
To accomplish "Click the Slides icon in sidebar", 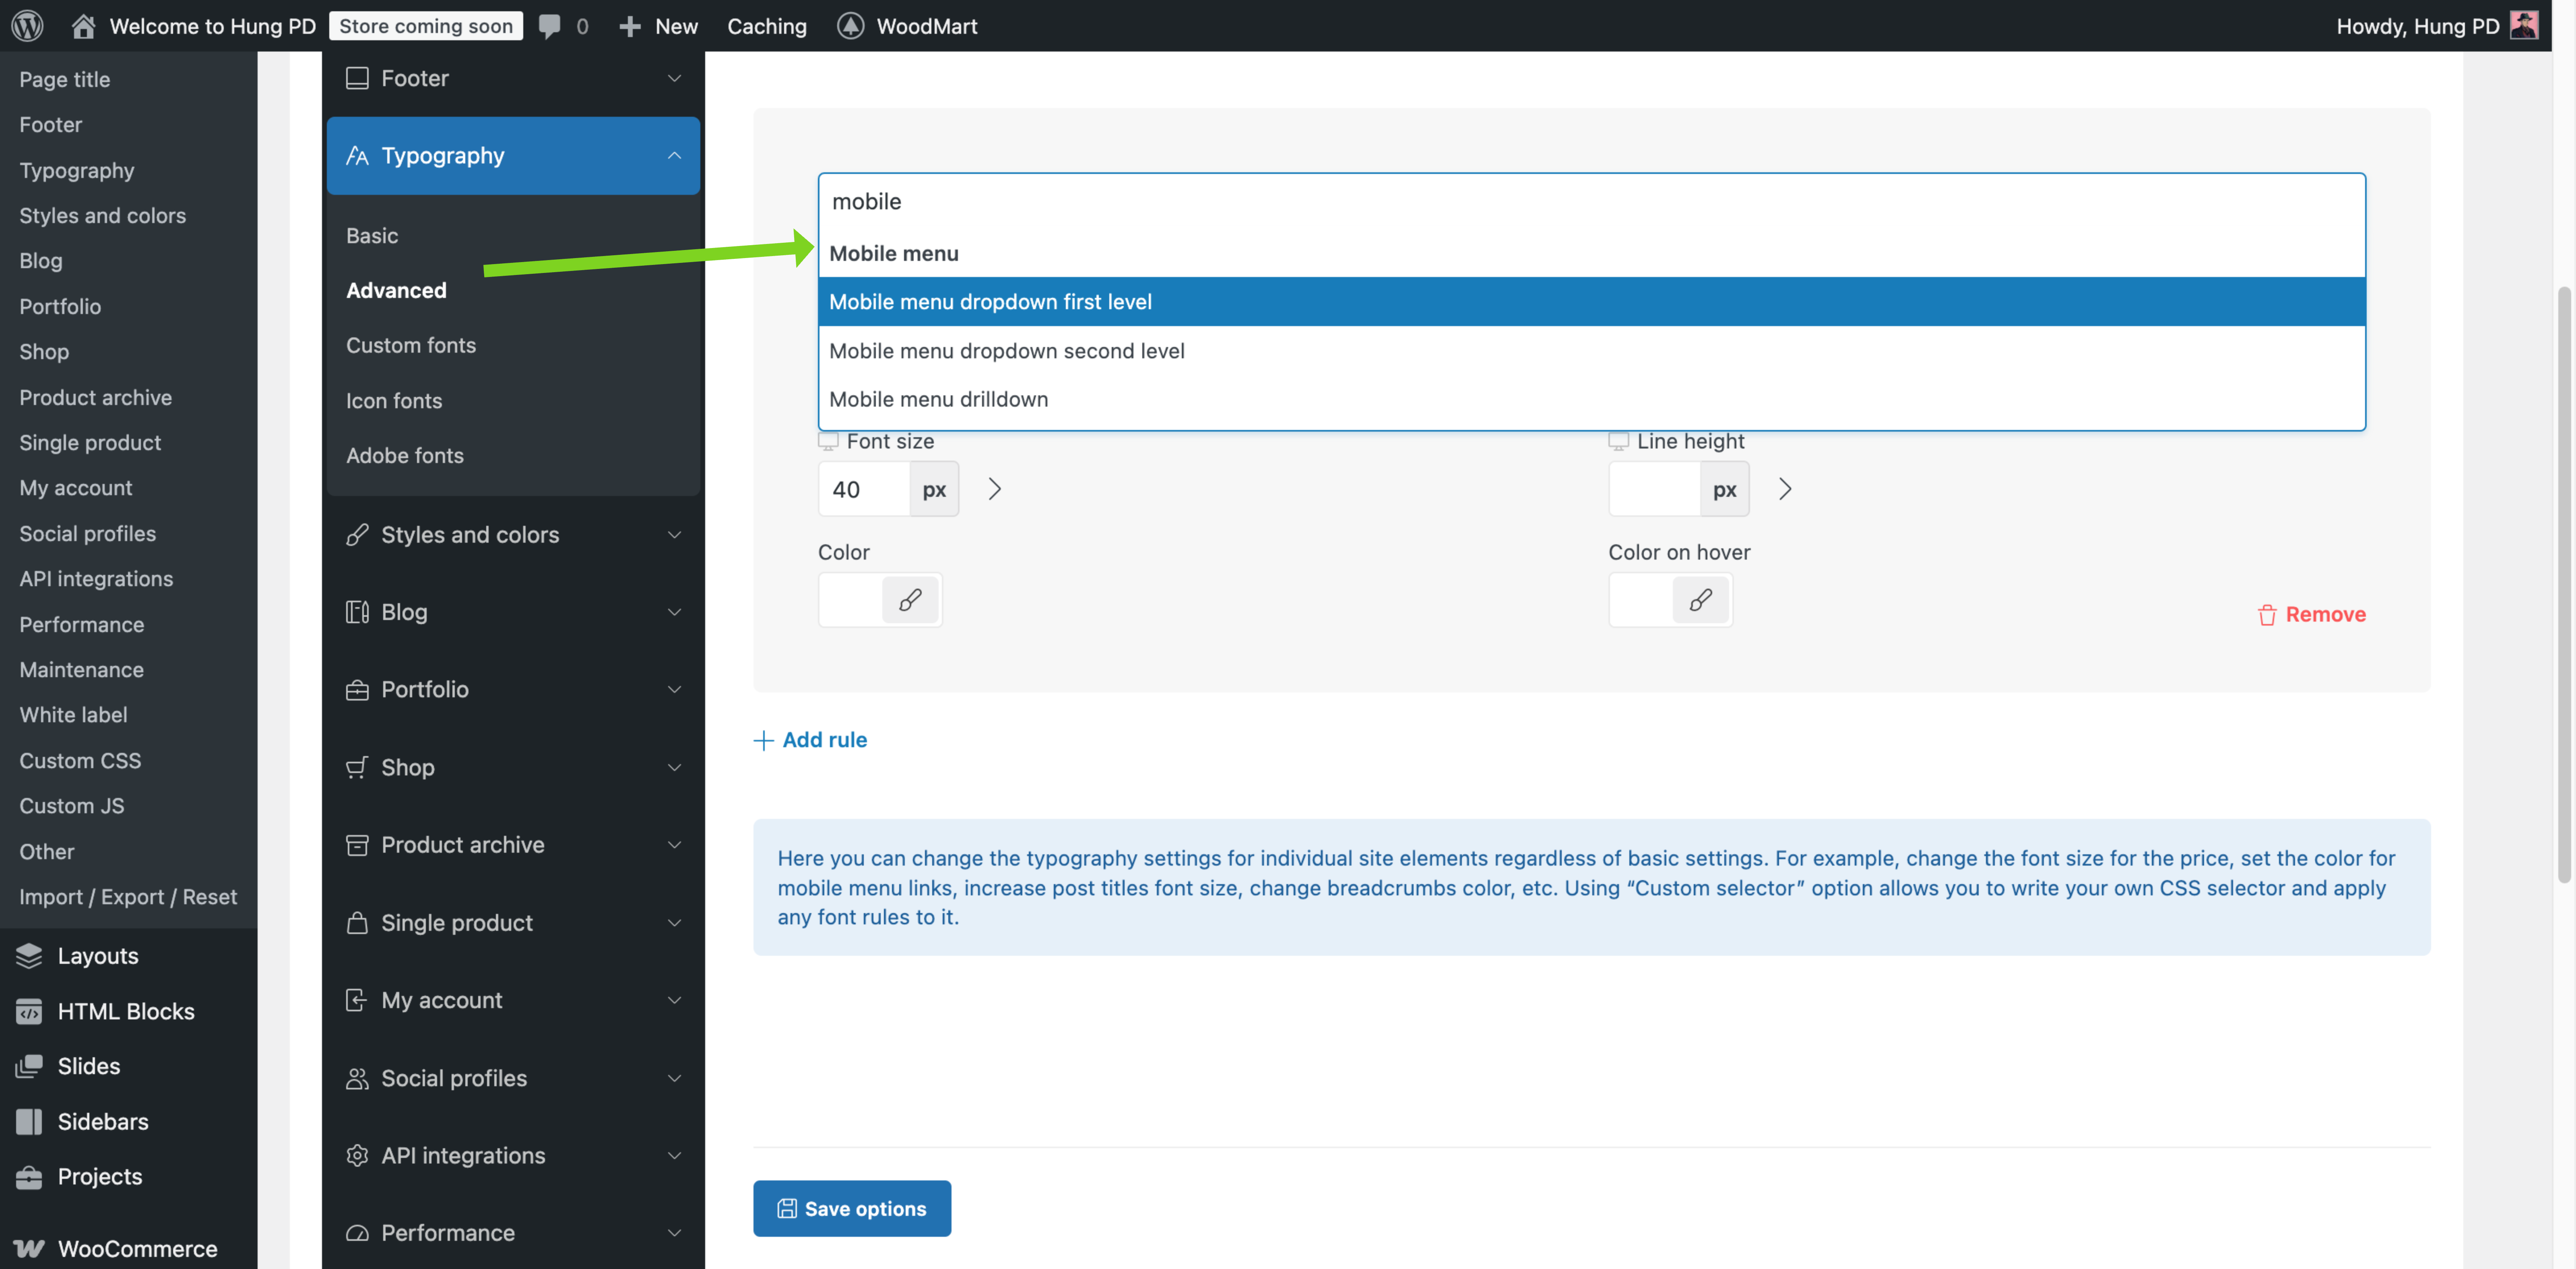I will [29, 1066].
